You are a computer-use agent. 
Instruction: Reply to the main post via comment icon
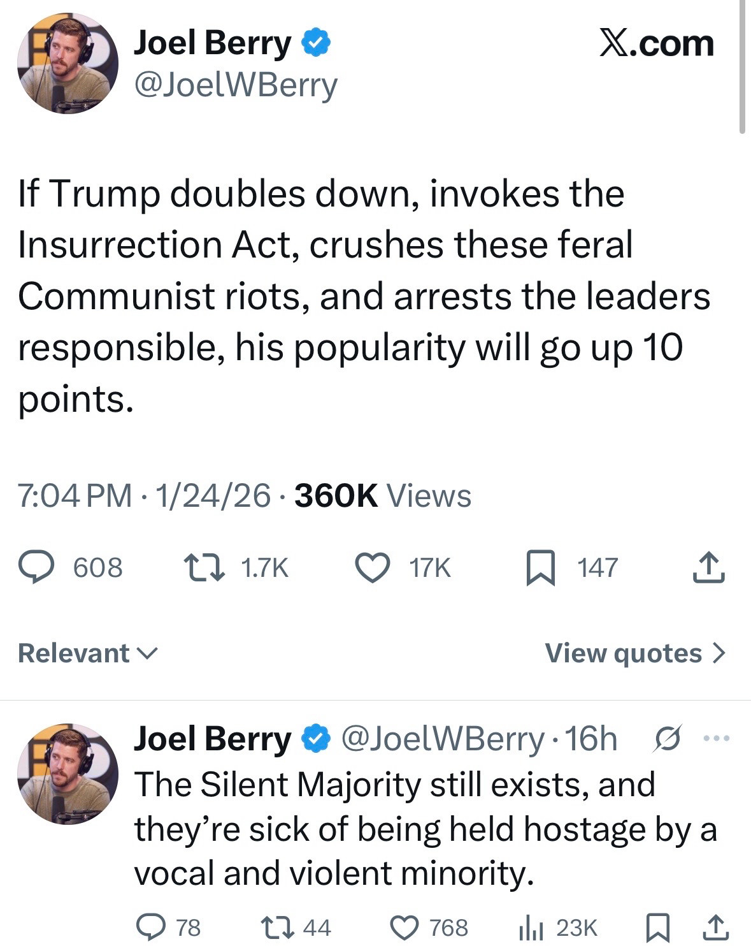(37, 568)
